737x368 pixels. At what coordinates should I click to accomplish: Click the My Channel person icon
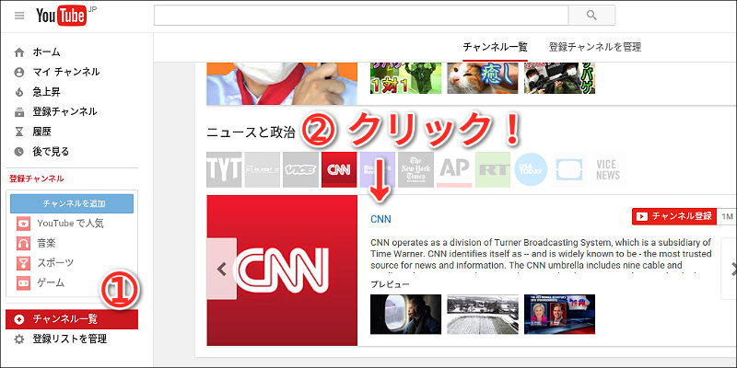coord(18,73)
